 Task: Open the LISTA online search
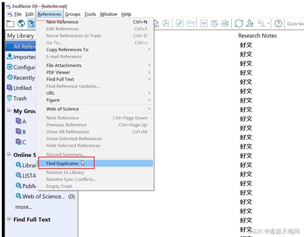pyautogui.click(x=26, y=176)
